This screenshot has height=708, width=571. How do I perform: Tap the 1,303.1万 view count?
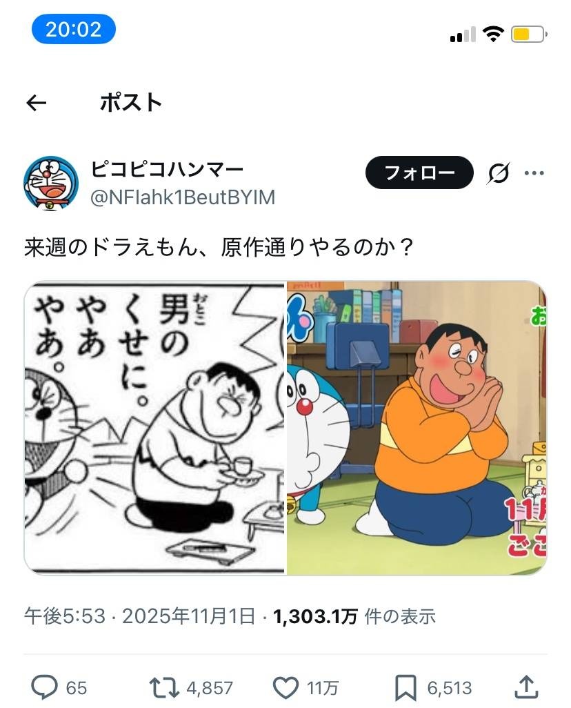coord(315,616)
